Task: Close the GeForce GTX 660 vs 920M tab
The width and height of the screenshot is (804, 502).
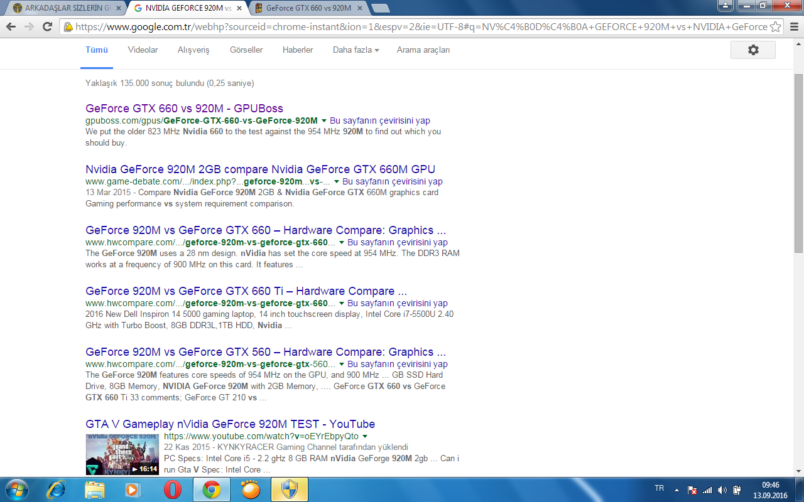Action: 361,8
